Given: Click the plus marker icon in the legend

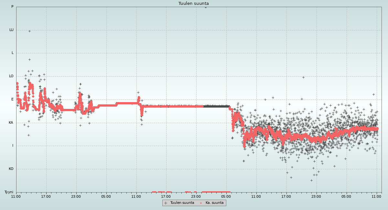Looking at the screenshot, I should pos(166,203).
